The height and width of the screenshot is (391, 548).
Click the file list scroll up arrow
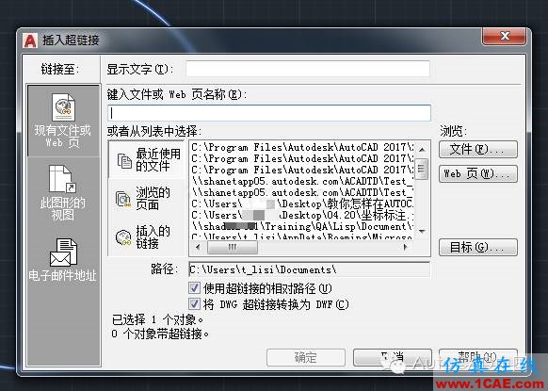(422, 150)
